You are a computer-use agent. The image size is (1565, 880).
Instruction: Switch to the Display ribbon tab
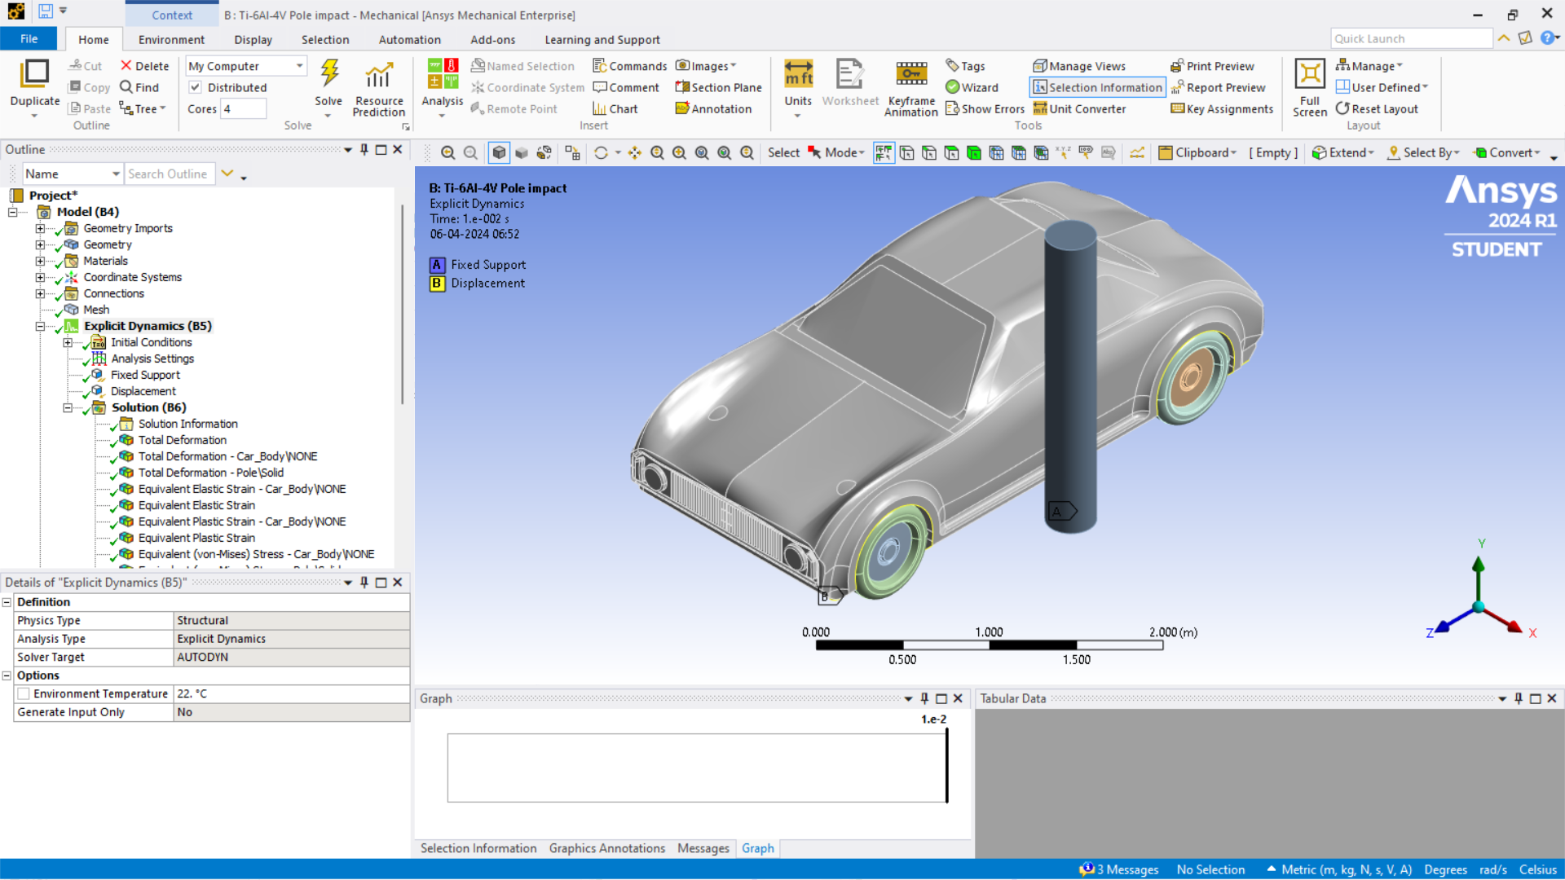253,39
